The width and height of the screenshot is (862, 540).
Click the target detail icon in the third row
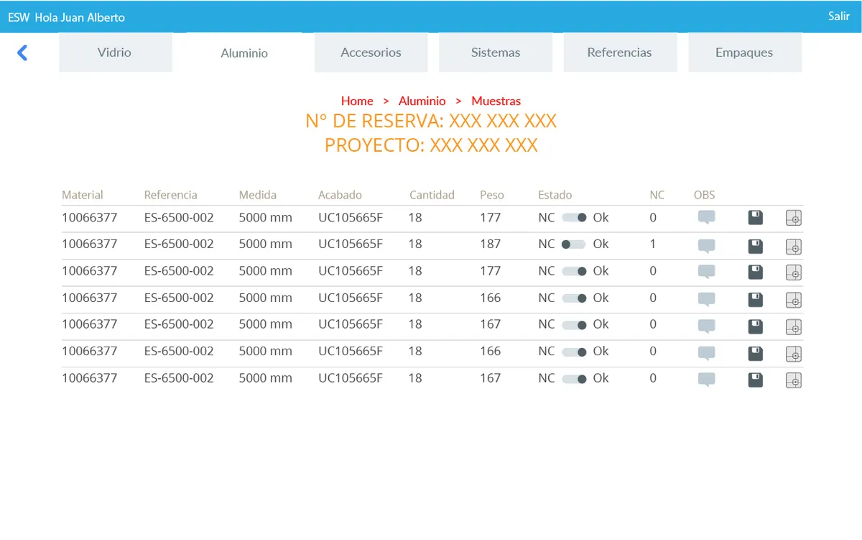click(x=794, y=273)
